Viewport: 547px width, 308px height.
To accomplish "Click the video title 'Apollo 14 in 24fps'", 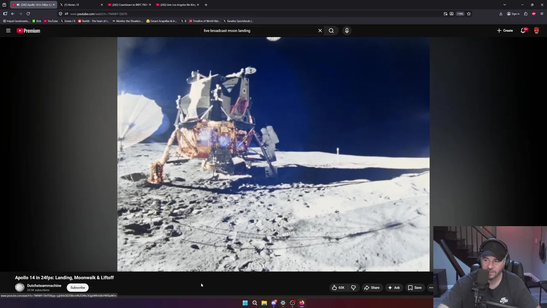I will pyautogui.click(x=64, y=278).
